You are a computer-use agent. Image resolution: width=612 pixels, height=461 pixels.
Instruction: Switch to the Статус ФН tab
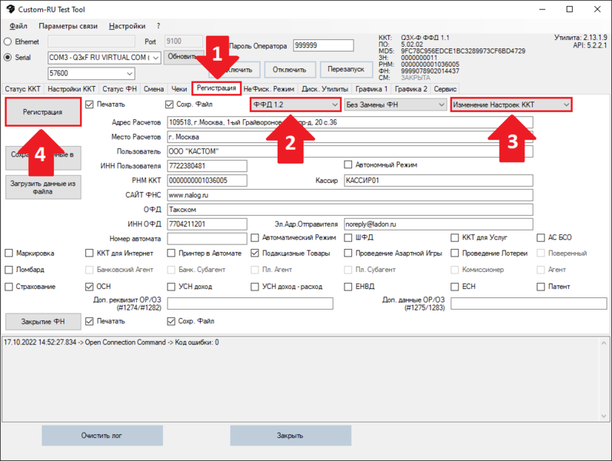121,89
